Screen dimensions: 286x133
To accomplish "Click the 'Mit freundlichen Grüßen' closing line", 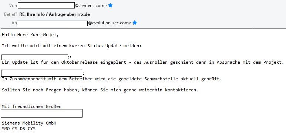I will click(x=31, y=106).
